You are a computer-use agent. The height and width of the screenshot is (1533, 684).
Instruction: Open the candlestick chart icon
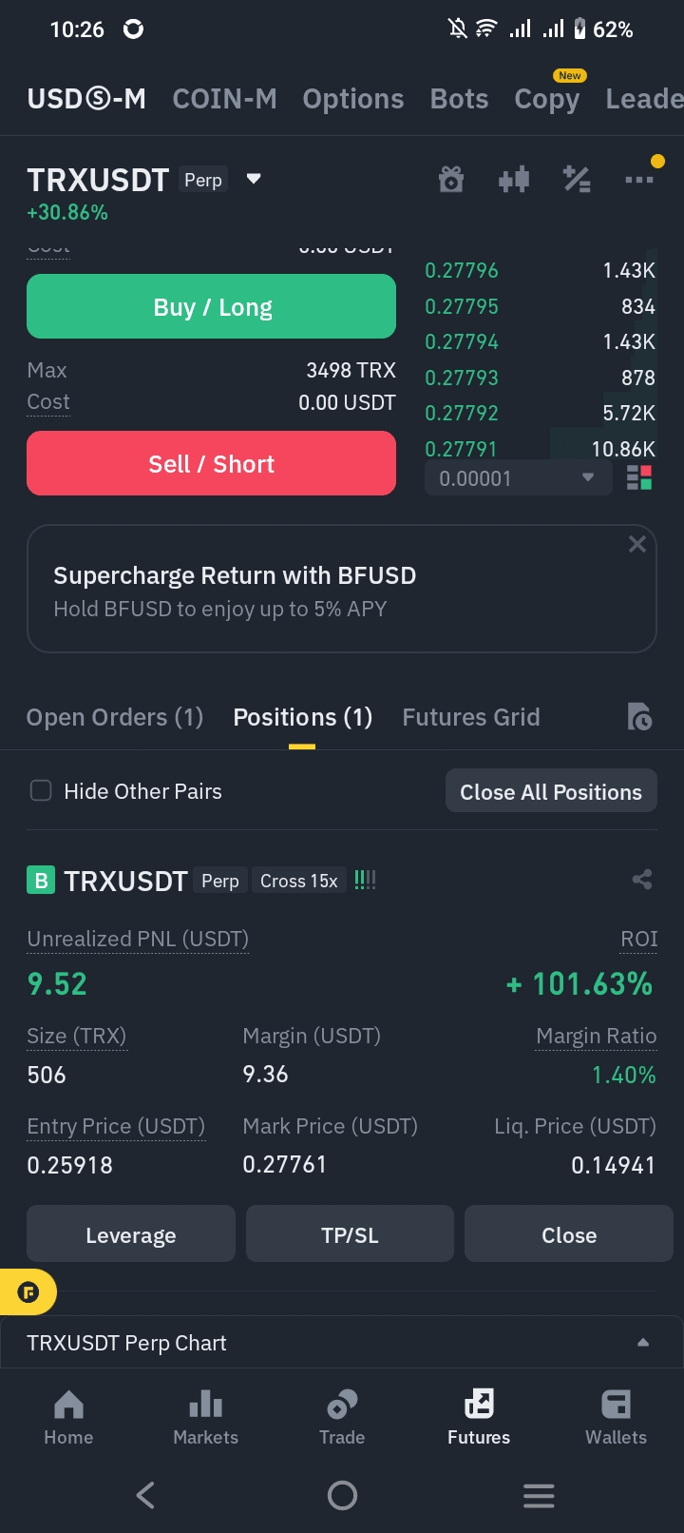click(x=514, y=179)
